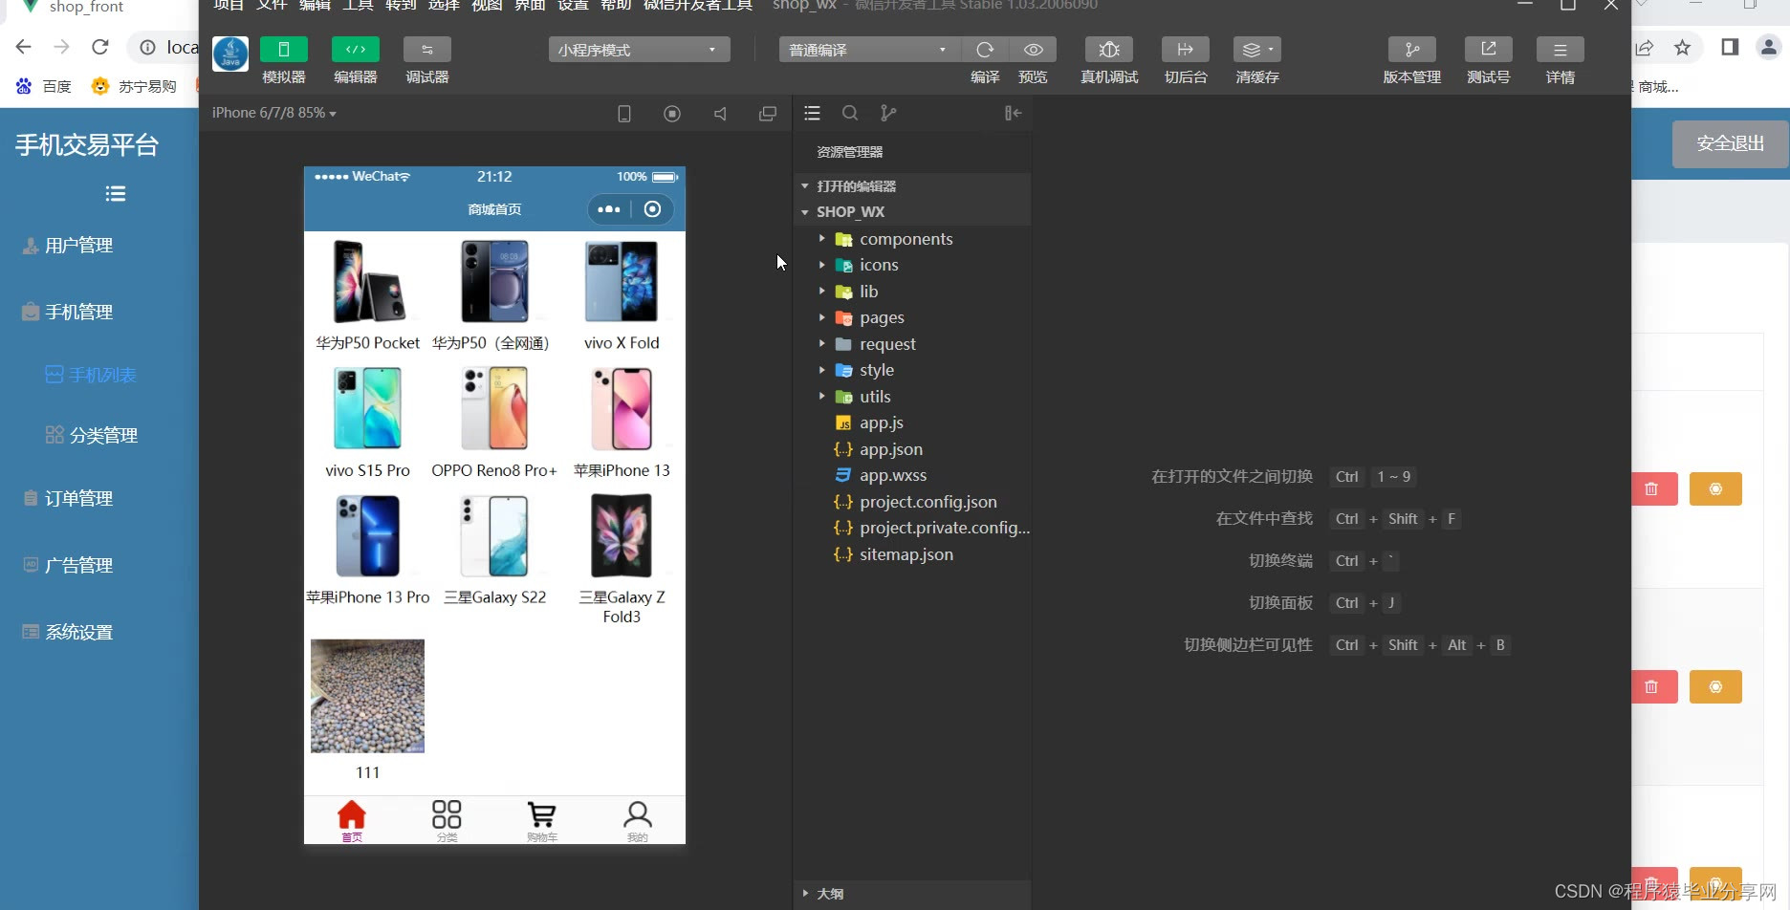1790x910 pixels.
Task: Bookmark page with browser star icon
Action: tap(1683, 47)
